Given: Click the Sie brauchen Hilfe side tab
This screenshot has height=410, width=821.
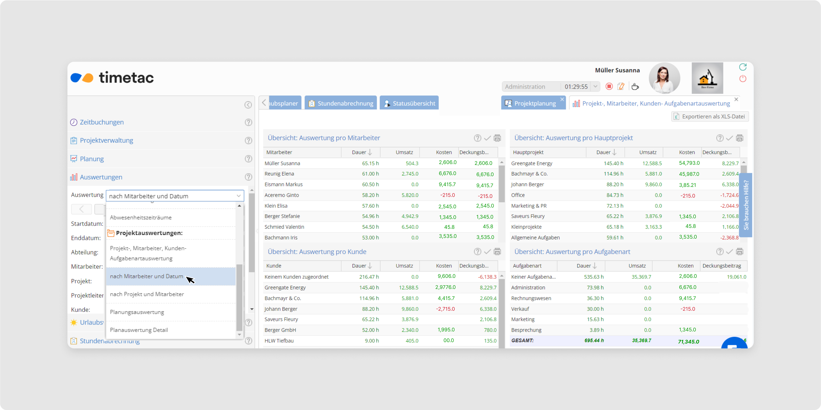Looking at the screenshot, I should click(x=746, y=205).
